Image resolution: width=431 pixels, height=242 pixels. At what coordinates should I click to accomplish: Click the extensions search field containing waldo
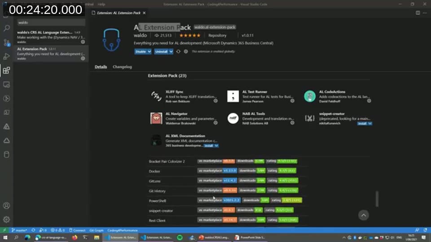(51, 22)
